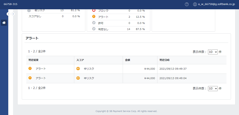Go to home via sidebar house icon
This screenshot has width=239, height=115.
[x=4, y=23]
